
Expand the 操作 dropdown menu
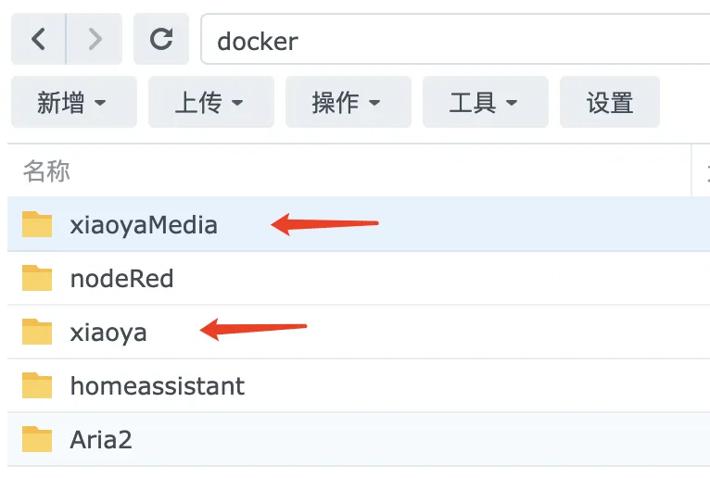[x=348, y=103]
